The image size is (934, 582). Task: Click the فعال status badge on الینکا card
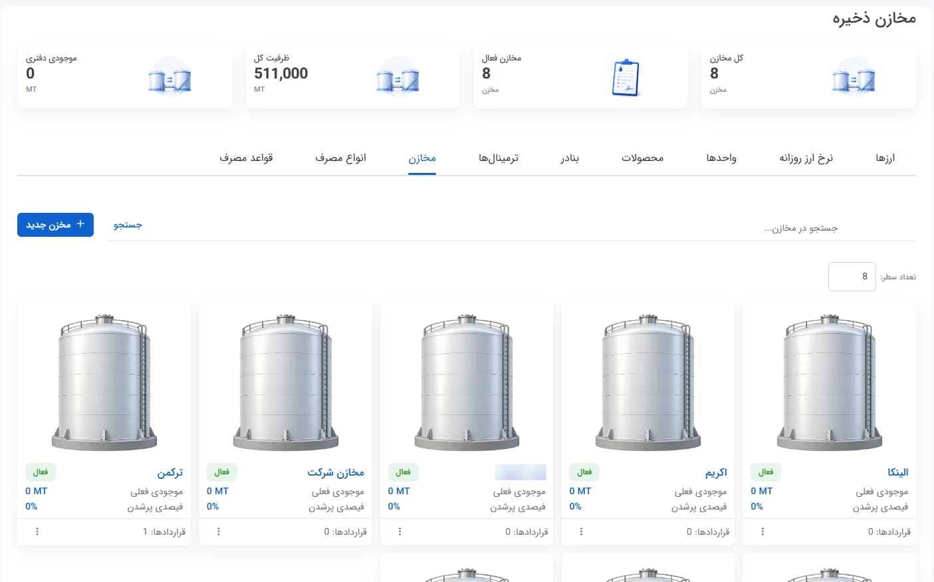[766, 472]
